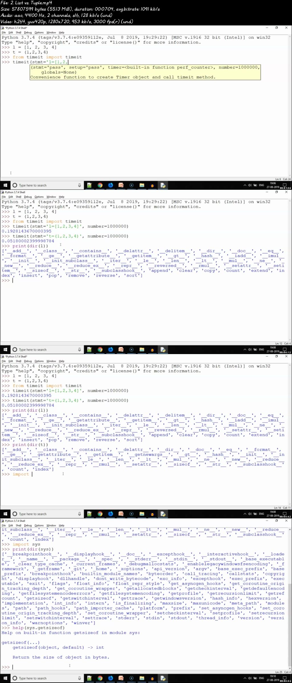The width and height of the screenshot is (292, 683).
Task: Click the IDLE Python taskbar icon in the 00:04:42 frame
Action: [163, 514]
